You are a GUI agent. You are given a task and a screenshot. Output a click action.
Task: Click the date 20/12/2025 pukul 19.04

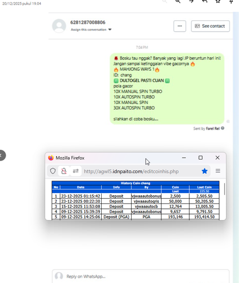21,3
